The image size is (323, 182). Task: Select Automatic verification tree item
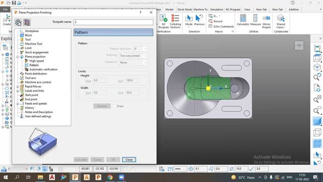click(43, 70)
